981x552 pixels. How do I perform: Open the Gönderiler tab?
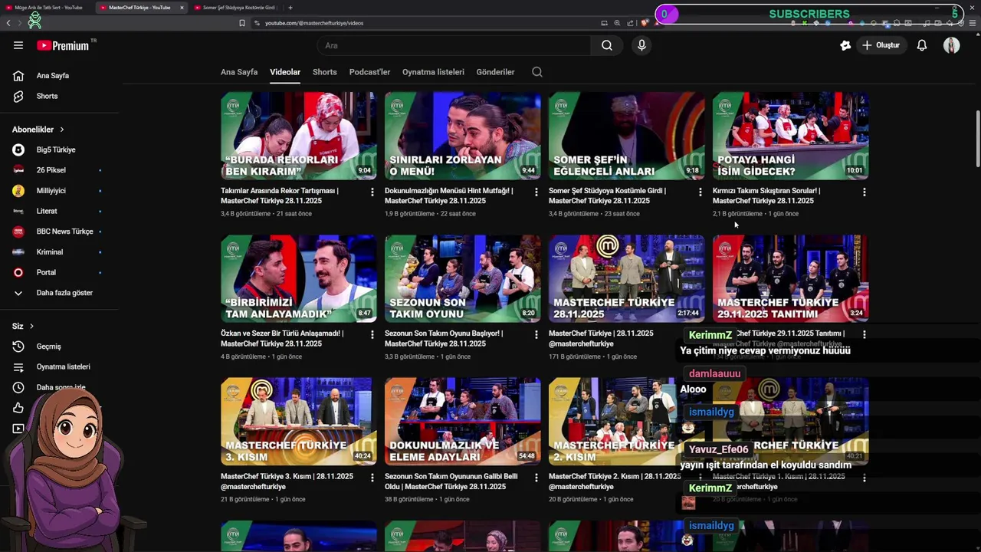point(495,72)
